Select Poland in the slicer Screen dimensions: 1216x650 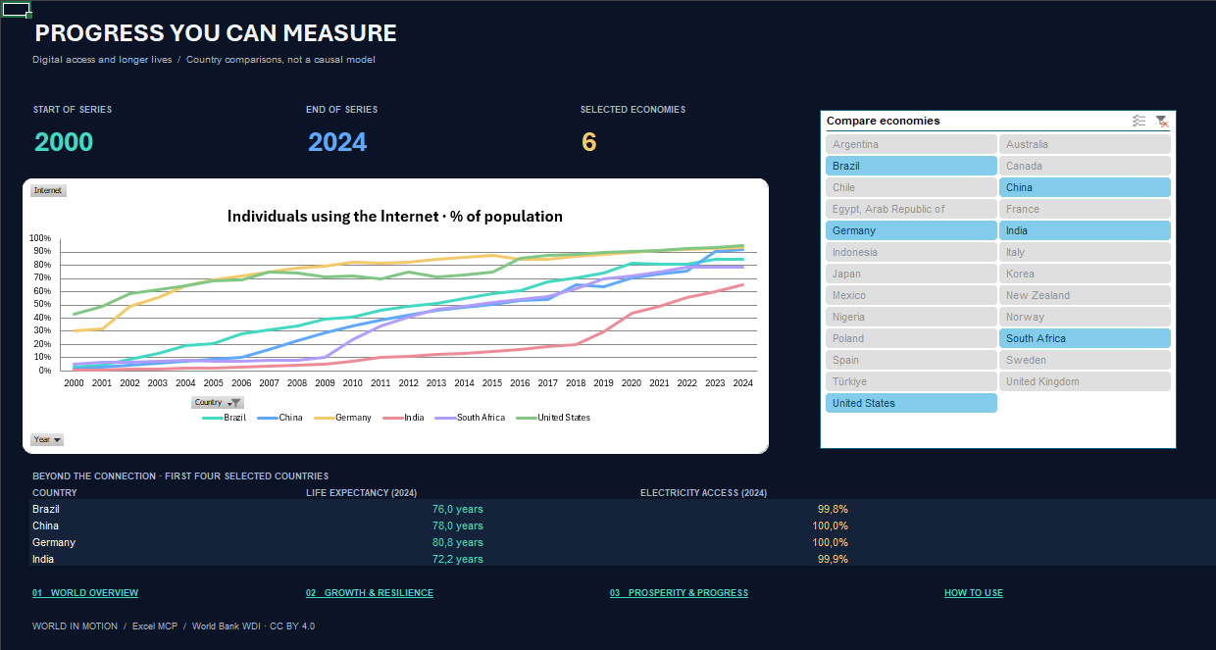[911, 338]
